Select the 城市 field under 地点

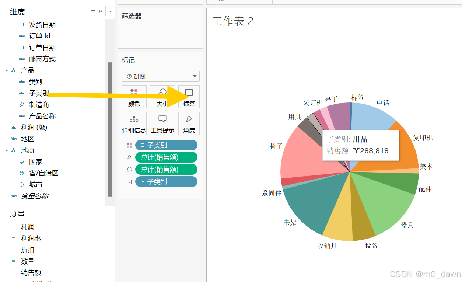click(36, 185)
